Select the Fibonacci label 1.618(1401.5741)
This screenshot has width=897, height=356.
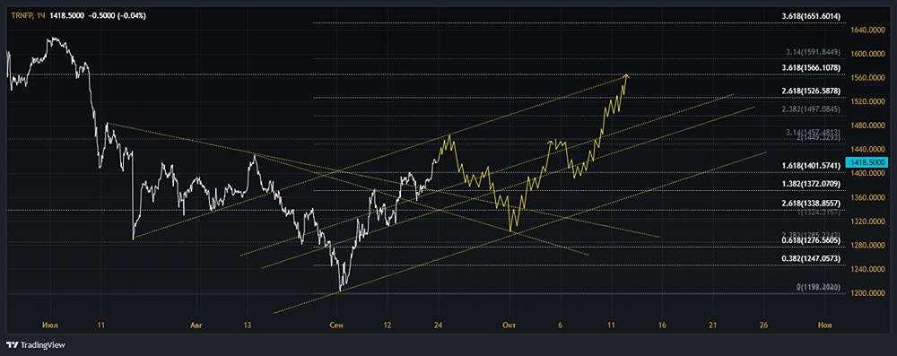[x=811, y=165]
